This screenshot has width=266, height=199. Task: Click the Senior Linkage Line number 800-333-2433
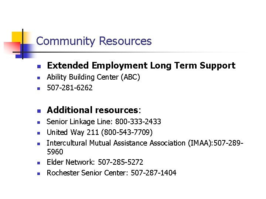138,122
